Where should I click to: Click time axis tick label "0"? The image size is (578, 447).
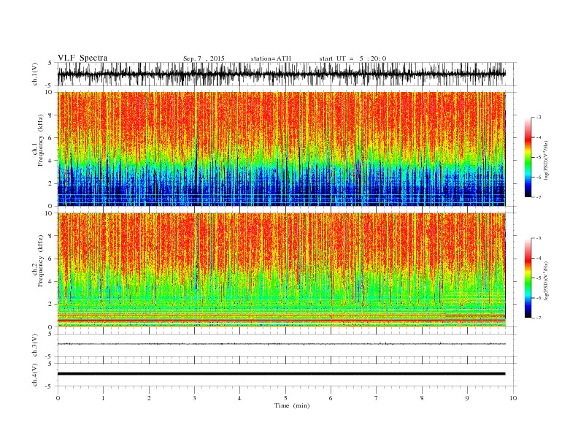[x=58, y=398]
